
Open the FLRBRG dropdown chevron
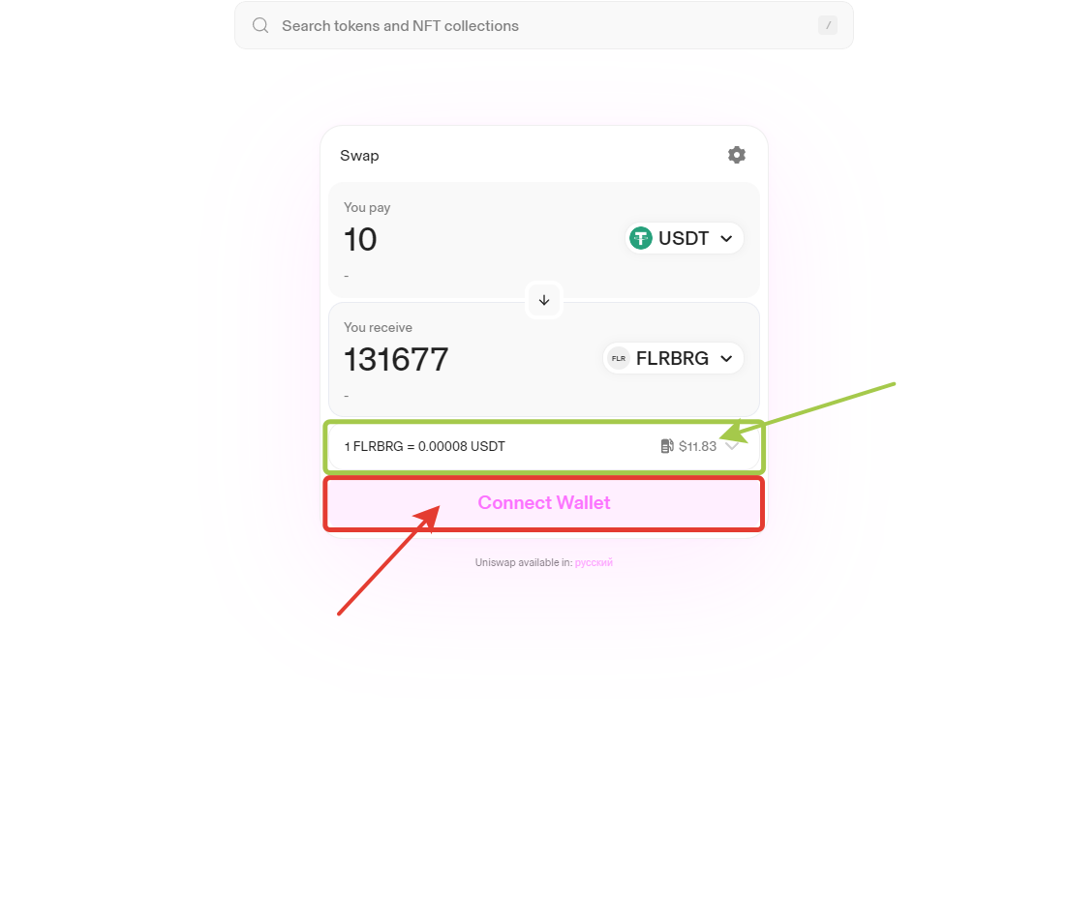[726, 358]
